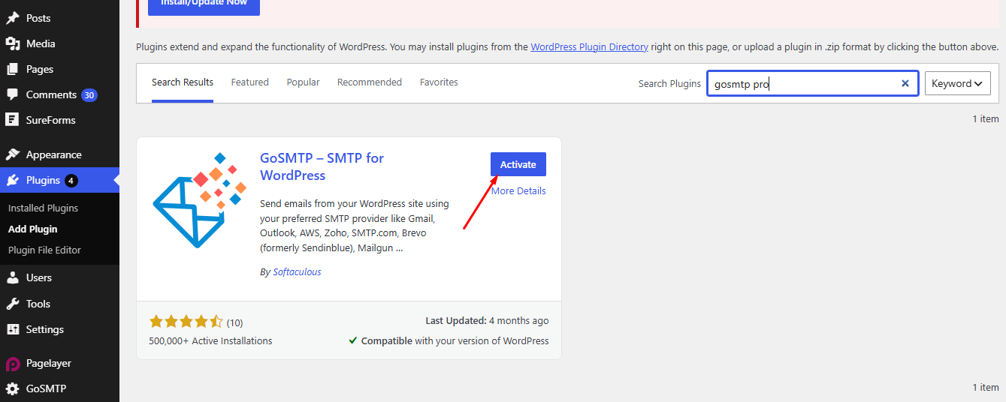Click the "Compatible with your version" text
This screenshot has width=1006, height=402.
455,341
